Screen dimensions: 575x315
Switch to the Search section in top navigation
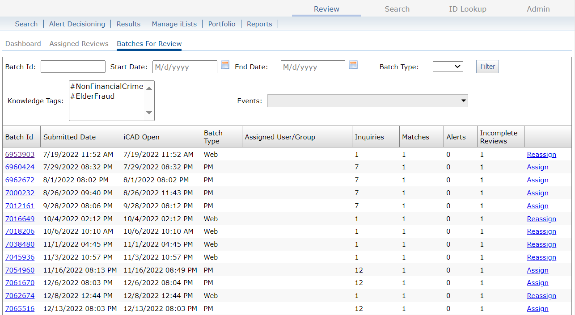pyautogui.click(x=397, y=9)
